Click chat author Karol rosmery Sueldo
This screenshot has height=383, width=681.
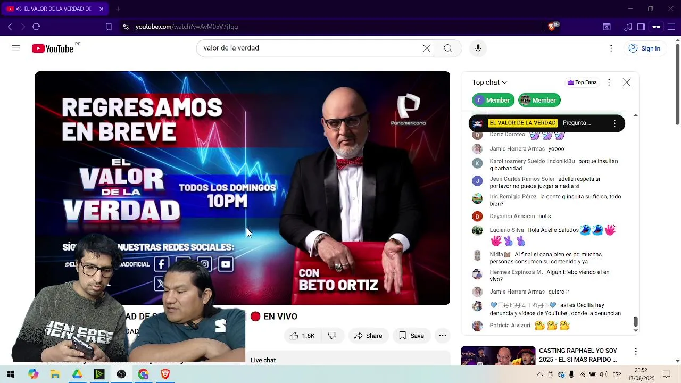[532, 161]
